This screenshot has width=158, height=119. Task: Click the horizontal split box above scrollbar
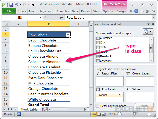(x=91, y=22)
